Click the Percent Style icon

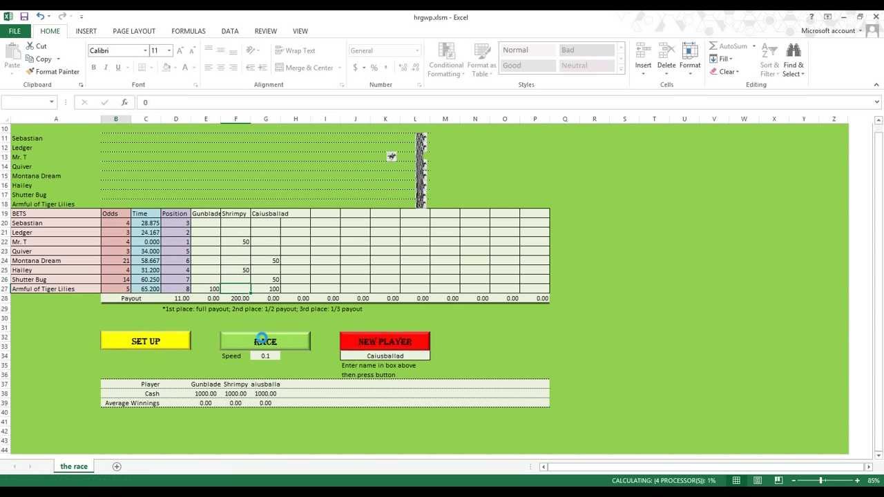click(x=374, y=68)
